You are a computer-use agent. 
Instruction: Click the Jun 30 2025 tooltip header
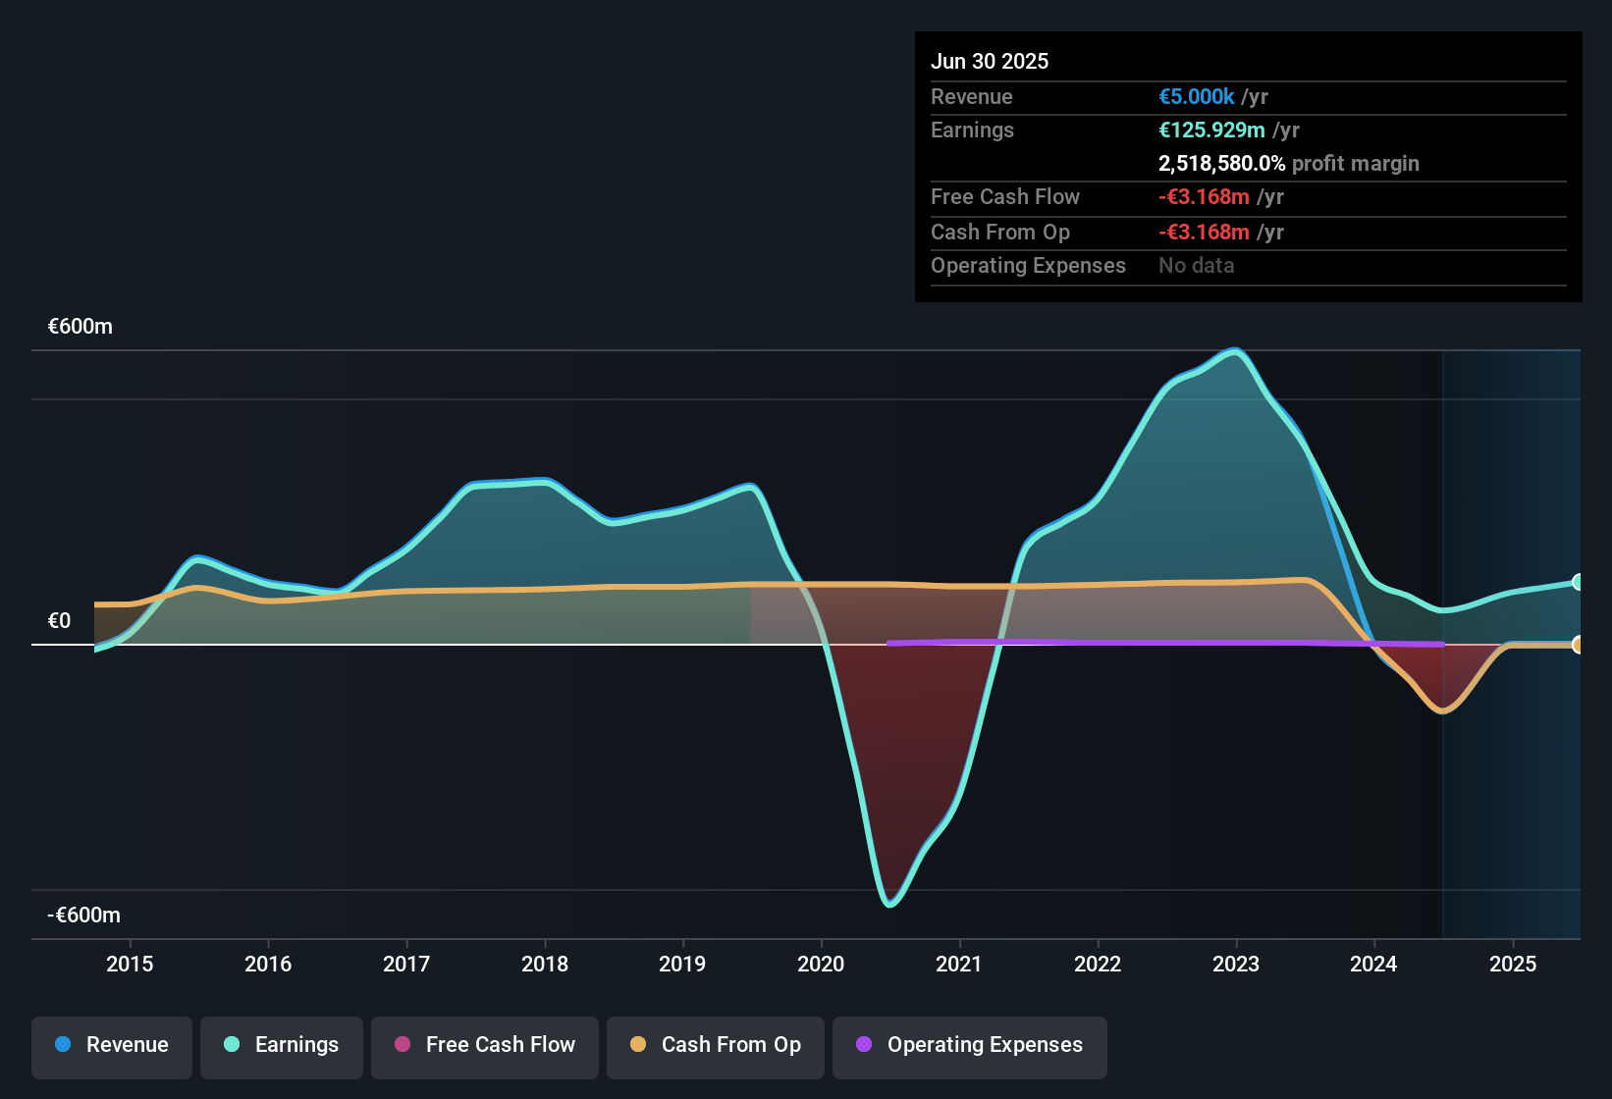[990, 61]
